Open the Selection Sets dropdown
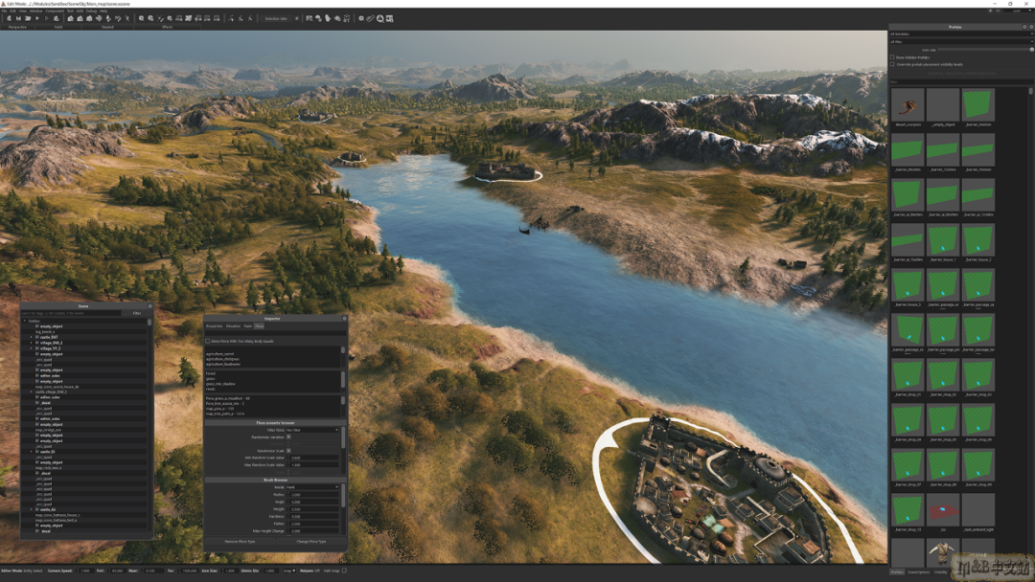The image size is (1035, 582). (x=276, y=18)
